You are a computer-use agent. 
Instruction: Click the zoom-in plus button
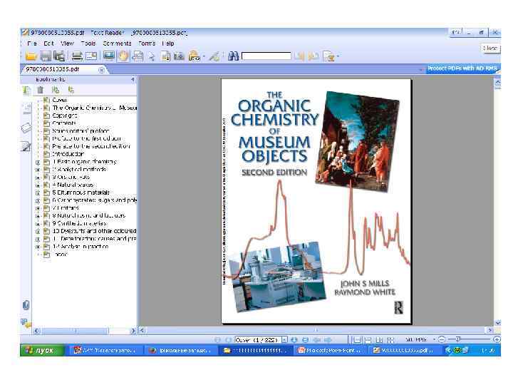click(497, 339)
